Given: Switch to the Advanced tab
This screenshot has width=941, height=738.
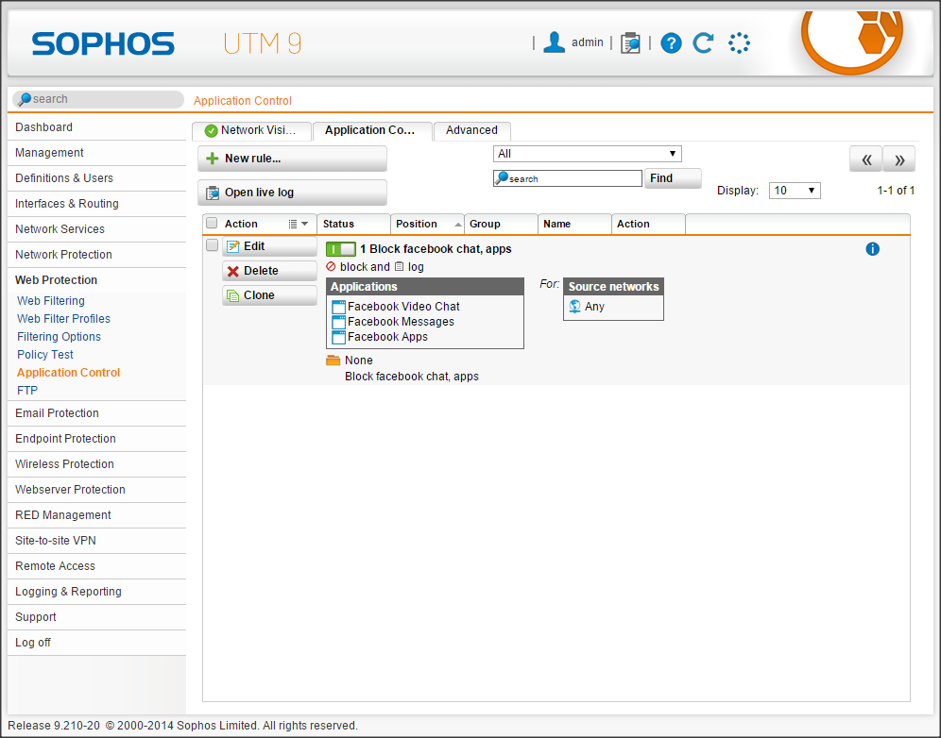Looking at the screenshot, I should 472,130.
